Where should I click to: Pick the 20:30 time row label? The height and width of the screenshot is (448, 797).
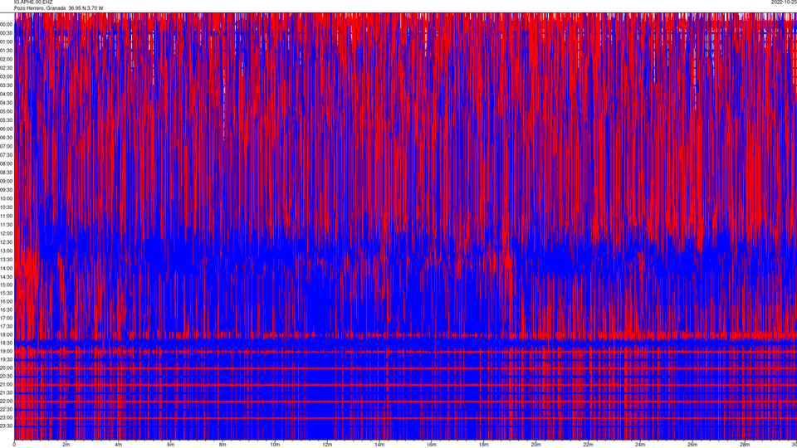click(6, 377)
